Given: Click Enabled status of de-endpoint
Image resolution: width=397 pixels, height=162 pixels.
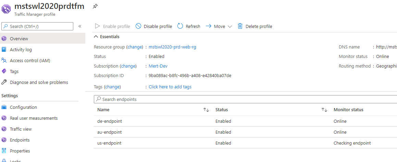Looking at the screenshot, I should point(223,121).
